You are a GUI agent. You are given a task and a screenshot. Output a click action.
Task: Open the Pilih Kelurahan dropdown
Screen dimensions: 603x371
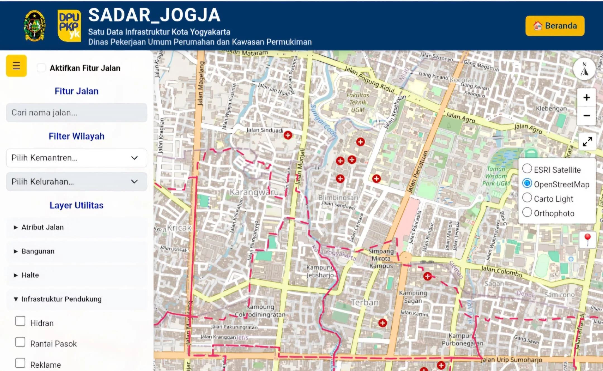tap(76, 182)
